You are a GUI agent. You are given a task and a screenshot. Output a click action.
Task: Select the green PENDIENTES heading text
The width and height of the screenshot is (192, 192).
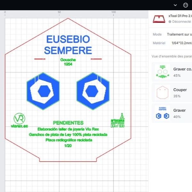(68, 123)
